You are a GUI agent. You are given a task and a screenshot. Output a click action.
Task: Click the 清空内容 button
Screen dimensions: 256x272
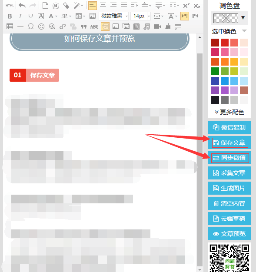[x=229, y=203]
